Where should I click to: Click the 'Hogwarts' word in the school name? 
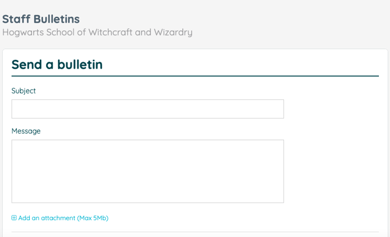23,33
